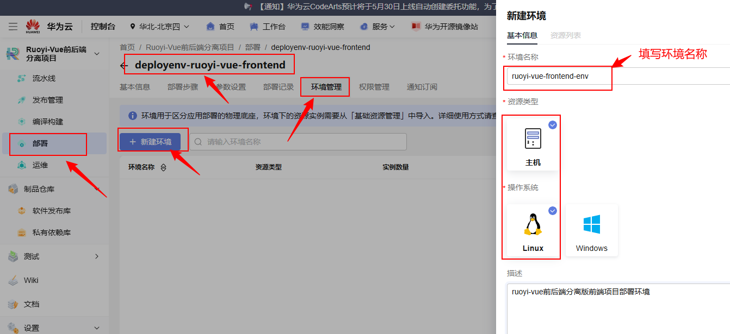Screen dimensions: 730x334
Task: Click the 运维 icon
Action: [22, 165]
